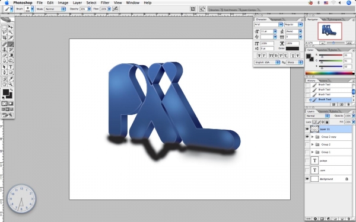This screenshot has height=222, width=356.
Task: Open layer blend mode Normal dropdown
Action: click(x=317, y=116)
